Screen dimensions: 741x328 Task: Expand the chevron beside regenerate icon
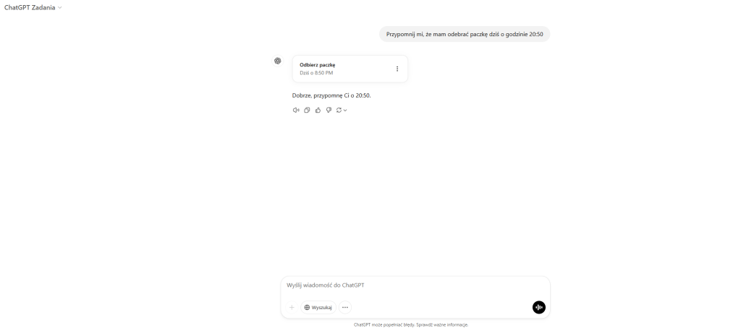pyautogui.click(x=345, y=110)
